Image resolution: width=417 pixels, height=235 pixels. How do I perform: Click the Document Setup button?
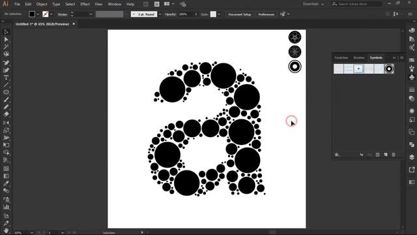click(x=240, y=14)
